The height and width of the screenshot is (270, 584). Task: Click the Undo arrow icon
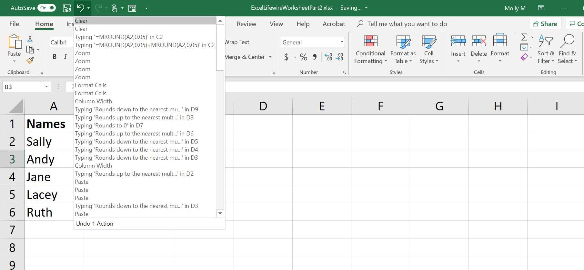[x=80, y=8]
